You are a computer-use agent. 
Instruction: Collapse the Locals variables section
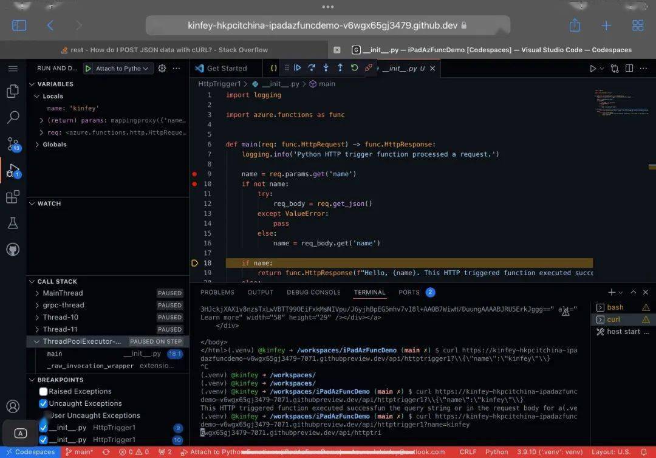(x=38, y=96)
